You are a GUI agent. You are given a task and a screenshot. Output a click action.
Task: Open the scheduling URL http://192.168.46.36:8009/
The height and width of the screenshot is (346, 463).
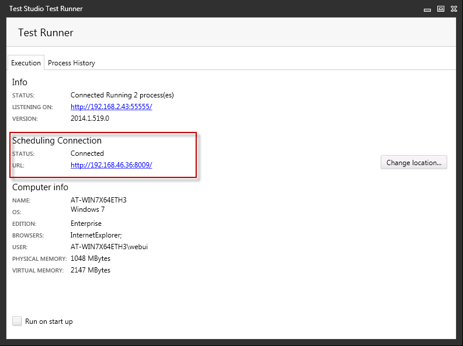[x=112, y=165]
